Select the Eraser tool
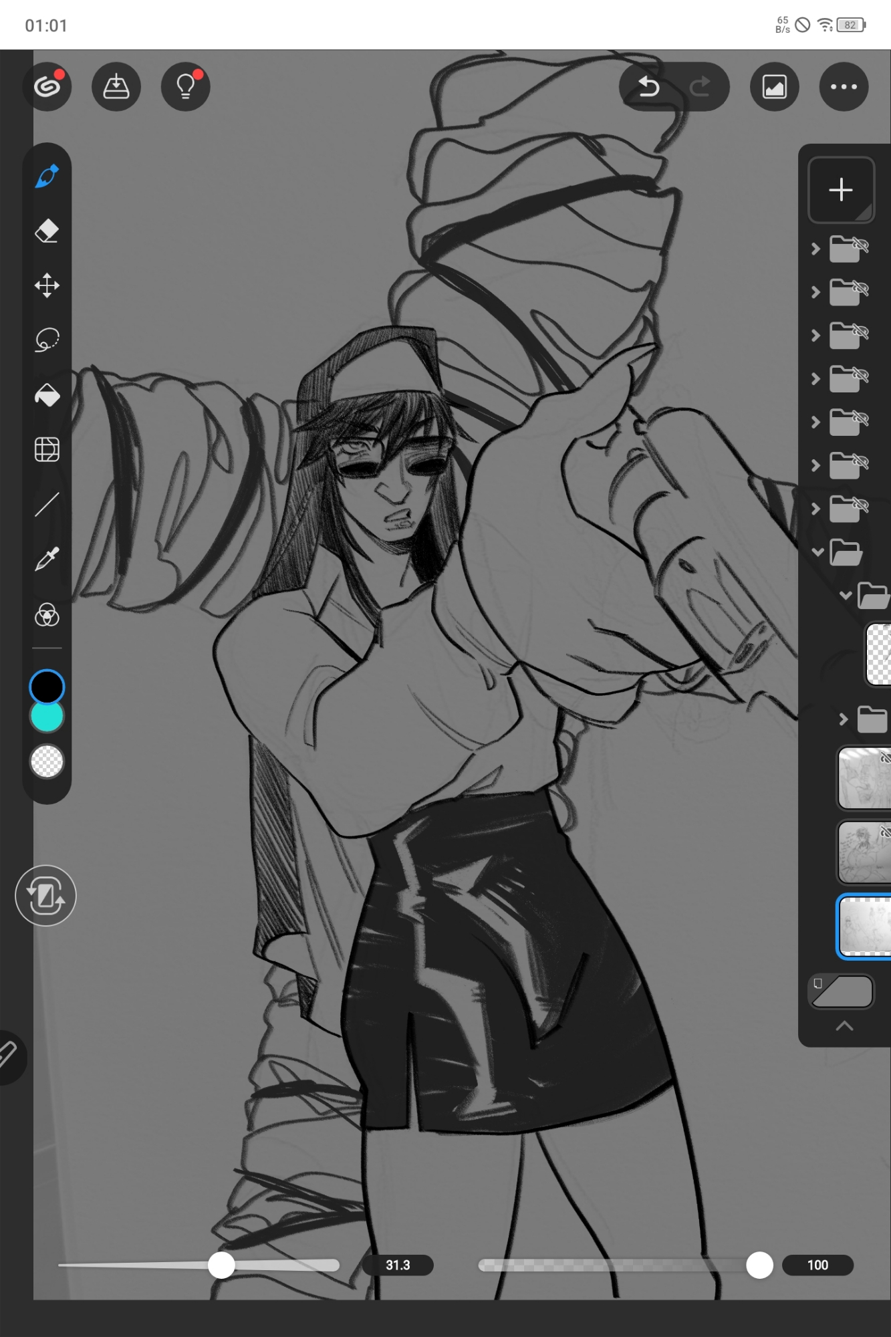Viewport: 891px width, 1337px height. point(47,231)
